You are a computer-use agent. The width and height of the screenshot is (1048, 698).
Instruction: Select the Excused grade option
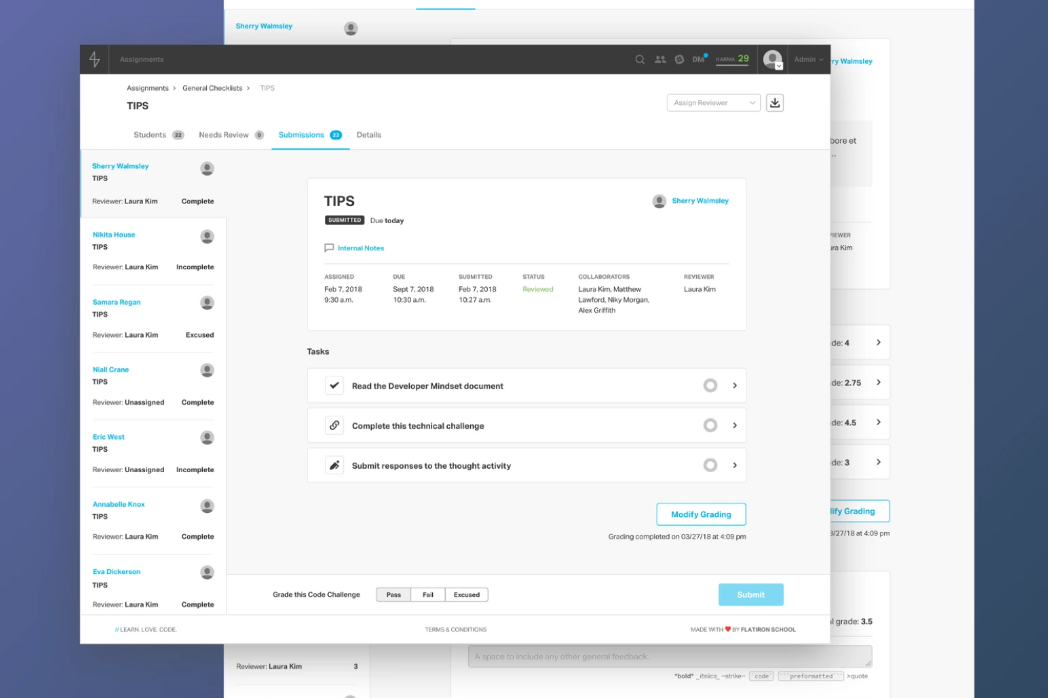coord(467,595)
